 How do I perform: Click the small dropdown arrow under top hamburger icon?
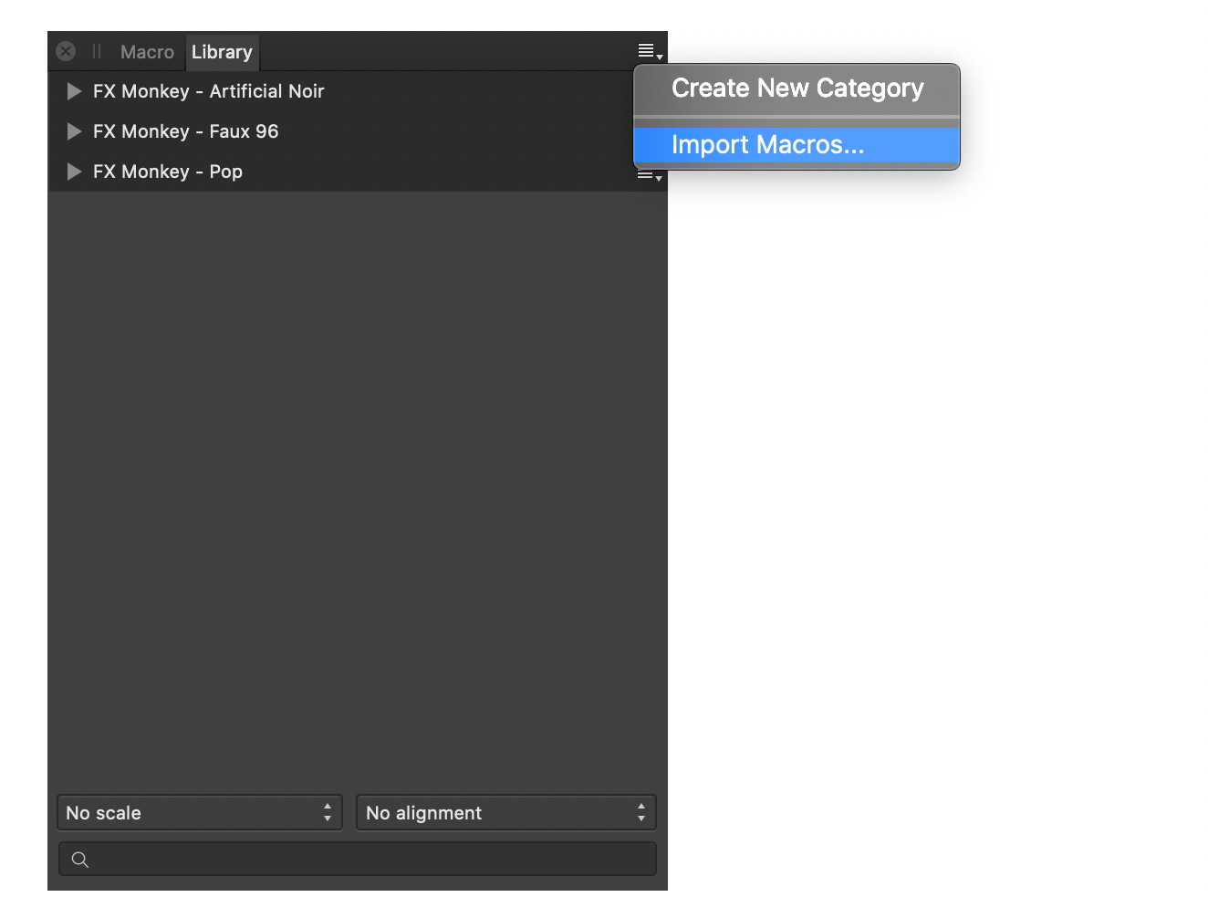[x=658, y=57]
